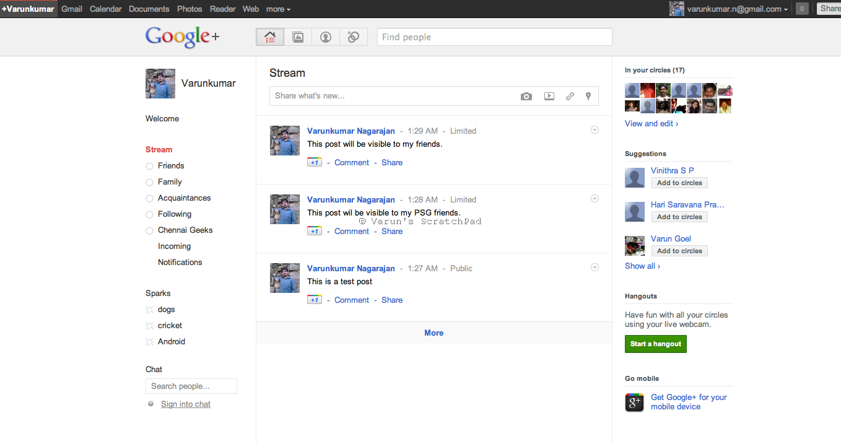Click Varunkumar's profile photo in sidebar
The image size is (841, 444).
pyautogui.click(x=160, y=84)
